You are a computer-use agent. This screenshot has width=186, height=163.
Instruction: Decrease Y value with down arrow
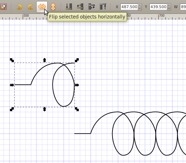tap(169, 9)
